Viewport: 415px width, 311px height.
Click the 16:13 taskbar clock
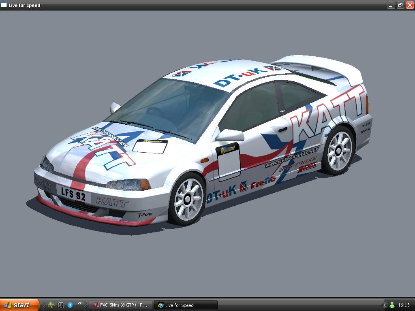404,305
